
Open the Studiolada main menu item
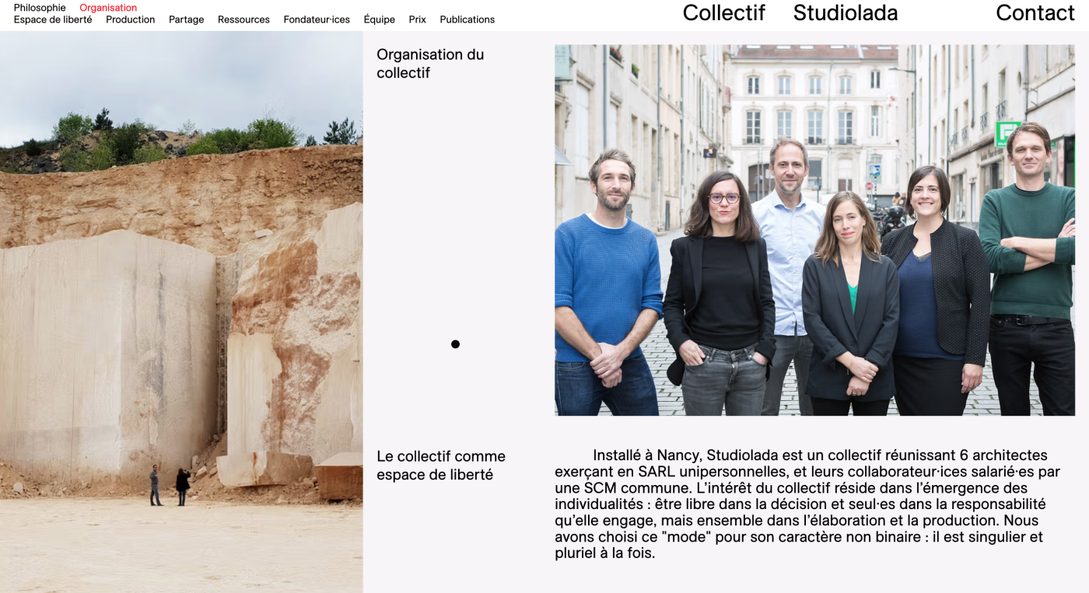point(846,13)
